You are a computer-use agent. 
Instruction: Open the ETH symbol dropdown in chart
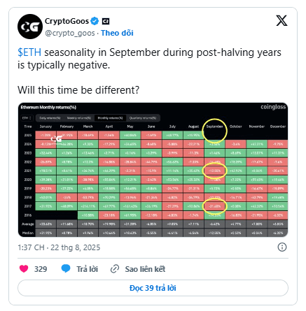pos(27,118)
